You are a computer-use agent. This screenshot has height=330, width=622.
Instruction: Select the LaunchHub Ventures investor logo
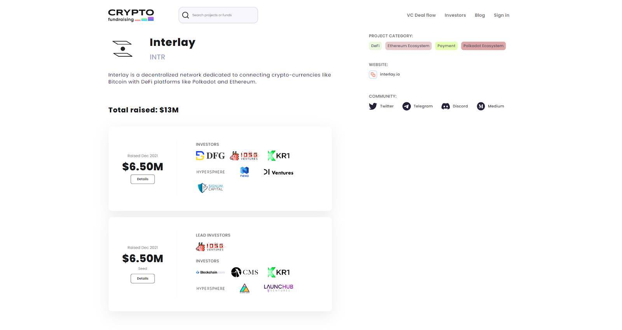(278, 288)
